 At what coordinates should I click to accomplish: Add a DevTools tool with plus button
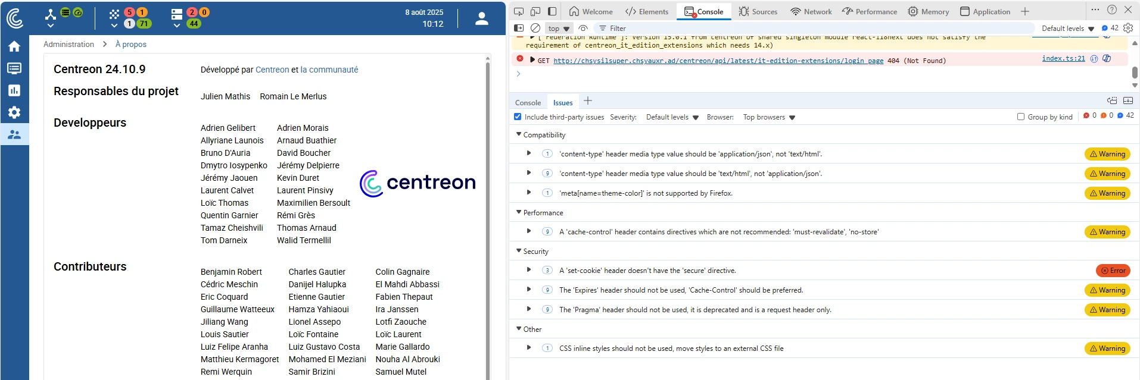tap(1025, 11)
